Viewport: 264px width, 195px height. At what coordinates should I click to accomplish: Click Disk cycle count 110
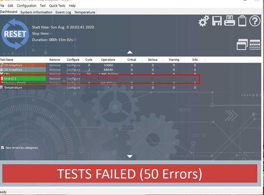pos(89,79)
